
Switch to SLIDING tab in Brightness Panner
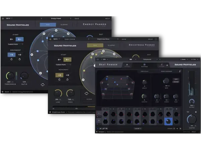coord(112,45)
